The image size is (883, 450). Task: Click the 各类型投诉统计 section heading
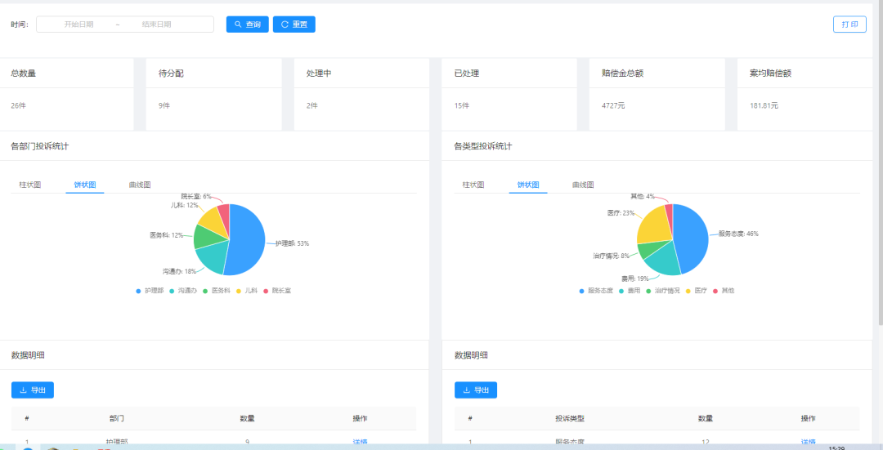tap(483, 146)
